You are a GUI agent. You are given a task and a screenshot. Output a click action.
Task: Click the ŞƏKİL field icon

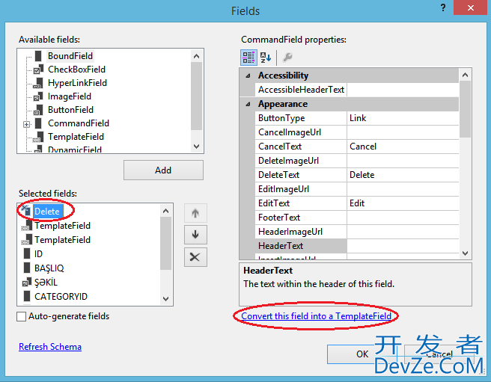click(x=27, y=282)
